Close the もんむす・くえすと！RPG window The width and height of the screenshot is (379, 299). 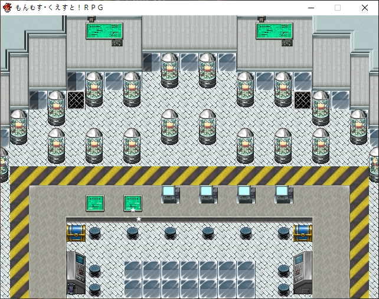365,8
